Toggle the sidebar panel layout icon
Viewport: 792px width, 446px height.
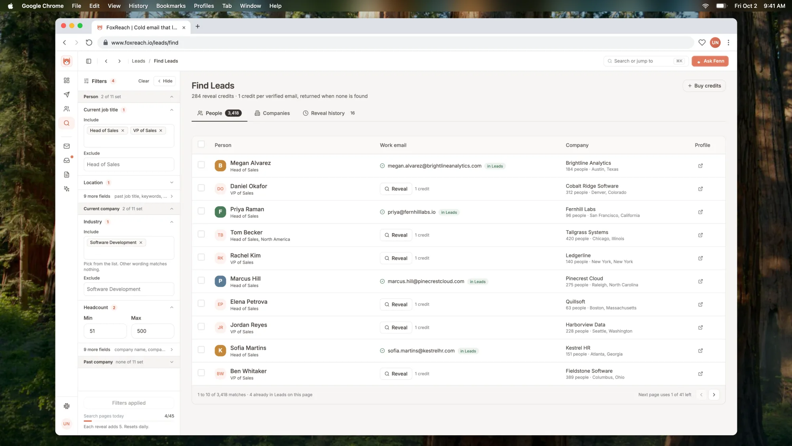click(x=89, y=61)
